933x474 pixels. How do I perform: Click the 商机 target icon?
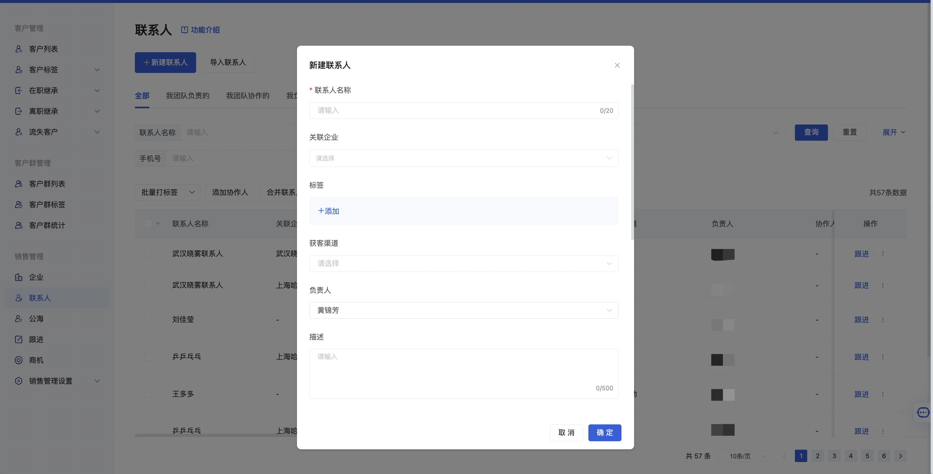tap(19, 360)
